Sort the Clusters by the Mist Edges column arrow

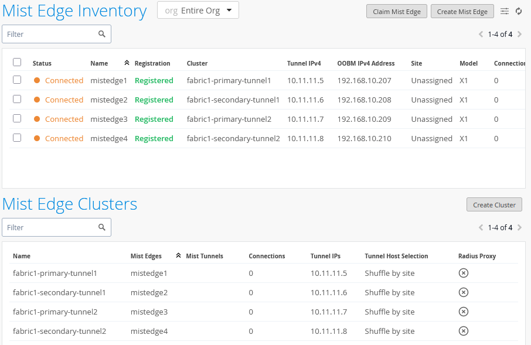pos(178,255)
